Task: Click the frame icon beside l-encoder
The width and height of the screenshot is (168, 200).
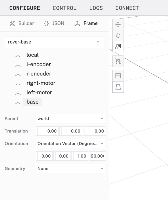Action: click(x=18, y=64)
